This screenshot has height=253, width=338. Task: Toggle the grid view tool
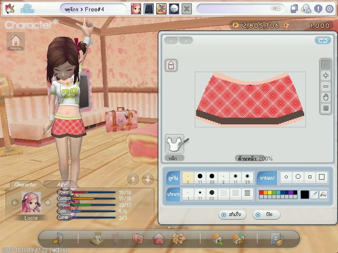point(326,108)
